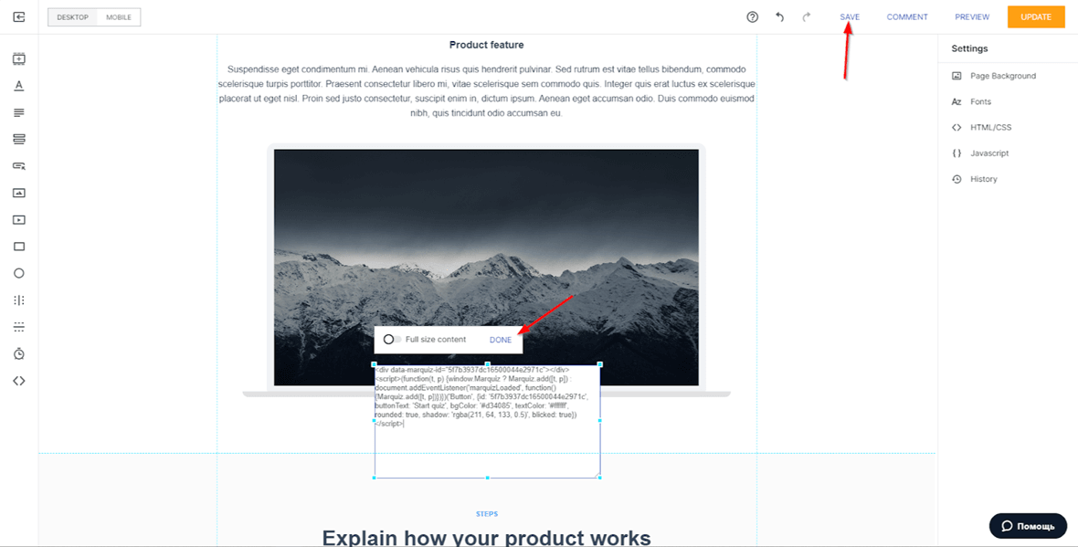Select the rectangle box tool
1078x547 pixels.
click(x=19, y=246)
